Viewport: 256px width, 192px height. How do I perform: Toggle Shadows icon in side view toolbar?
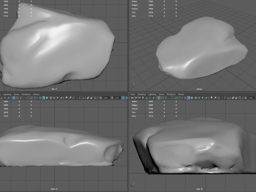[206, 98]
